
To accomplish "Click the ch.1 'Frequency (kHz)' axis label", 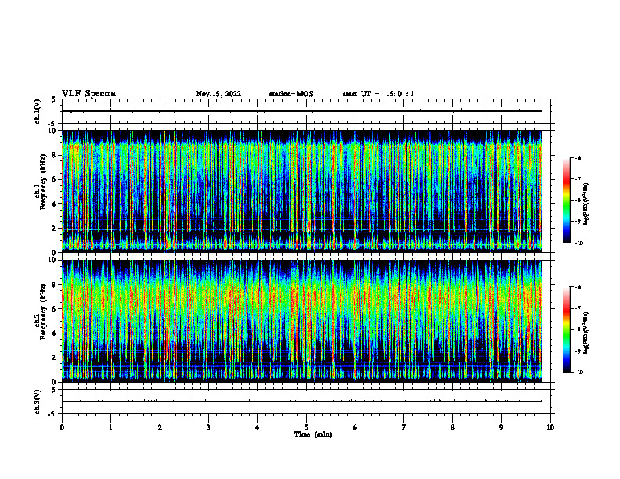I will [42, 182].
